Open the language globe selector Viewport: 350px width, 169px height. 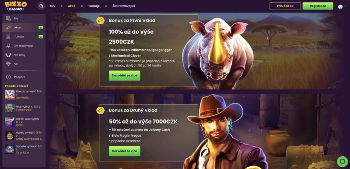click(x=340, y=7)
